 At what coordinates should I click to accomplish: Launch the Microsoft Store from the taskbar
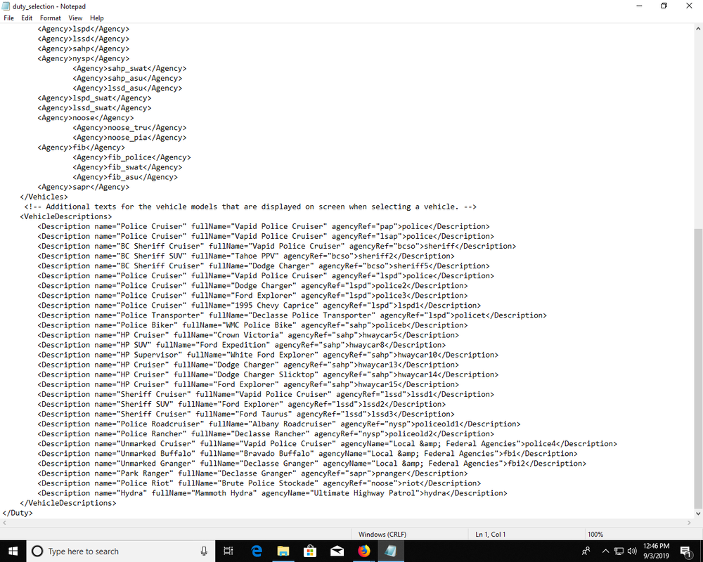pyautogui.click(x=309, y=551)
